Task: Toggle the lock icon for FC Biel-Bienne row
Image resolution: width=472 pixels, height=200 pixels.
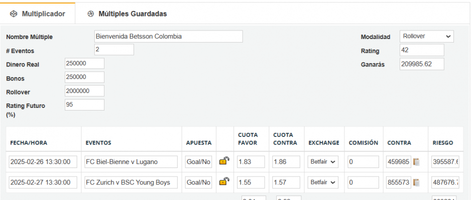Action: point(224,161)
